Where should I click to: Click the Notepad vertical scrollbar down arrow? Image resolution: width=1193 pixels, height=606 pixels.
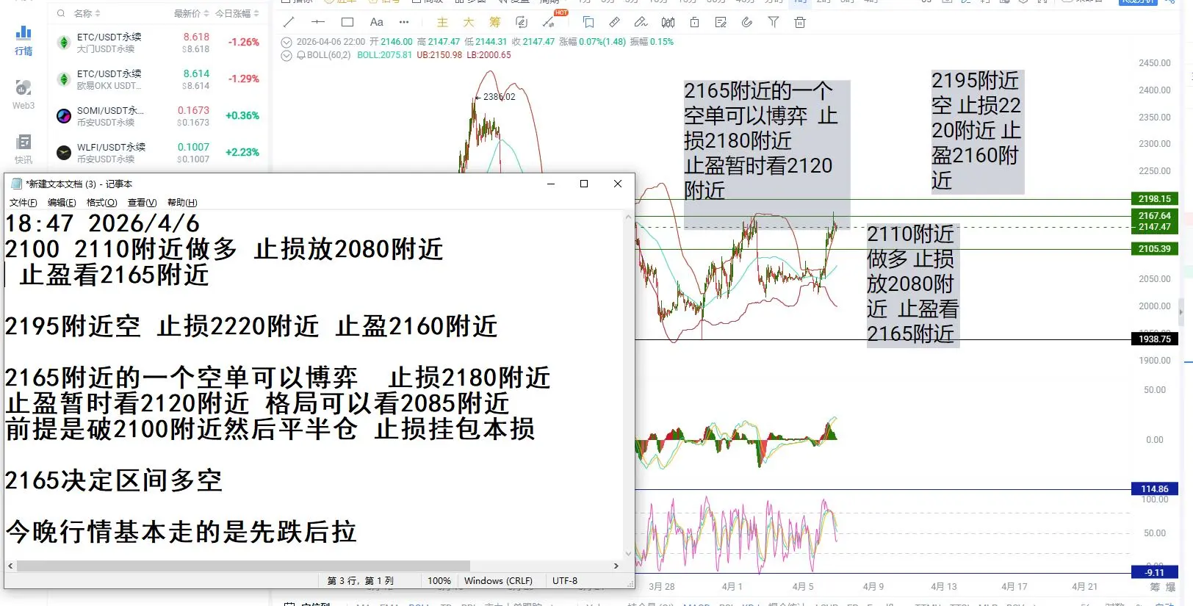click(628, 554)
